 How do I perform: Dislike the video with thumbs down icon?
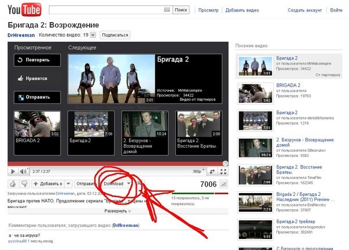[x=24, y=184]
